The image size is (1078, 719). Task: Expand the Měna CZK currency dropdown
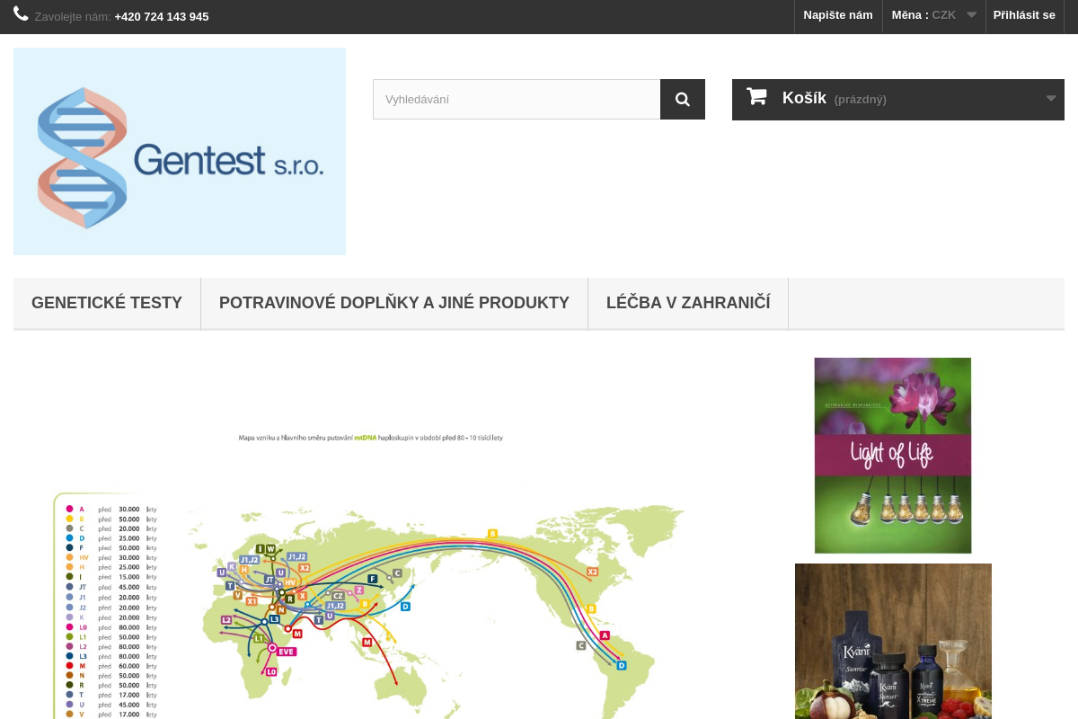[933, 15]
